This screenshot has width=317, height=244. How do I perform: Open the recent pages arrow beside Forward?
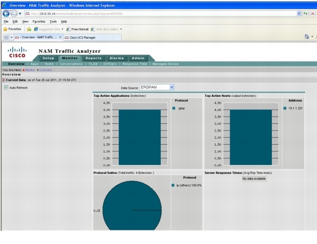pyautogui.click(x=20, y=14)
